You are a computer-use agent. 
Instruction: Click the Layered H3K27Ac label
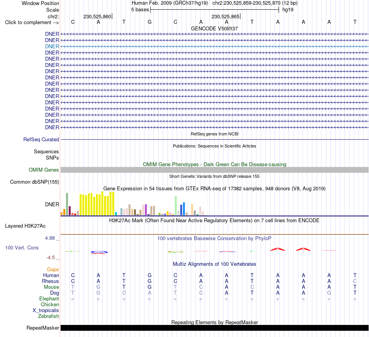point(25,226)
